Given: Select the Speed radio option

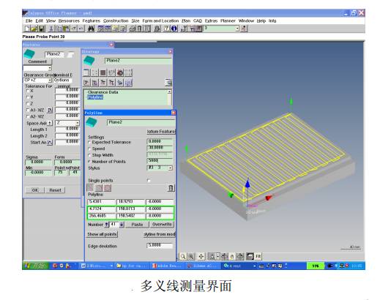Looking at the screenshot, I should (89, 149).
